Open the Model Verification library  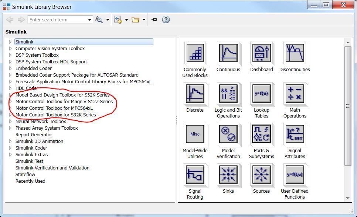pyautogui.click(x=228, y=134)
